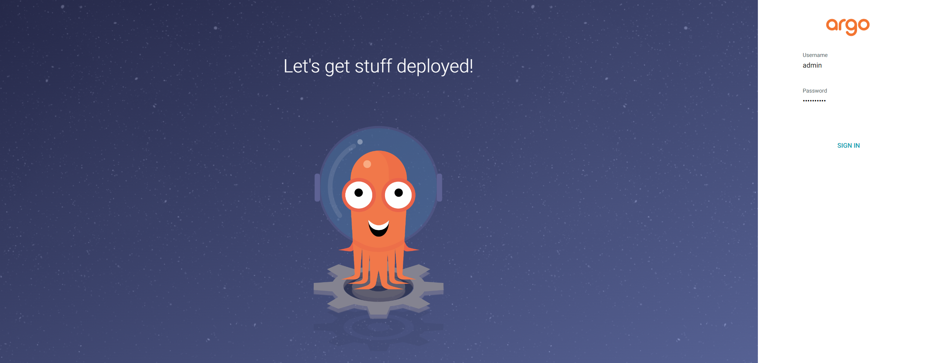Click the Password label

(x=814, y=91)
